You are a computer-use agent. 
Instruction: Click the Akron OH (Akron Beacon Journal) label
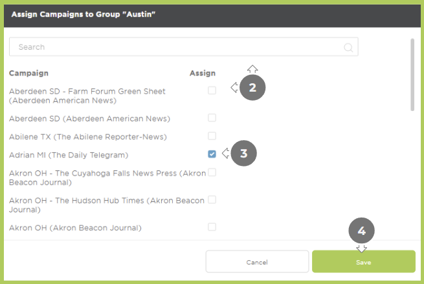[75, 228]
